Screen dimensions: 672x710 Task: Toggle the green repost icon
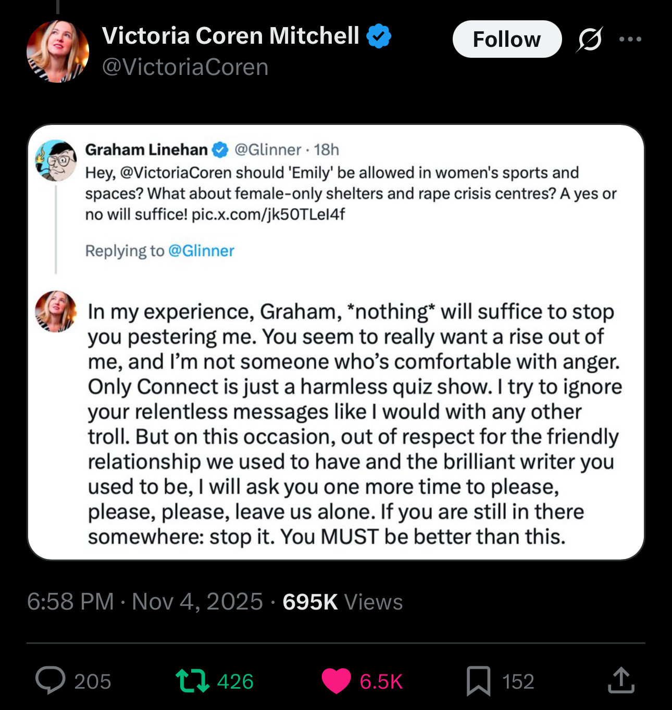[192, 681]
